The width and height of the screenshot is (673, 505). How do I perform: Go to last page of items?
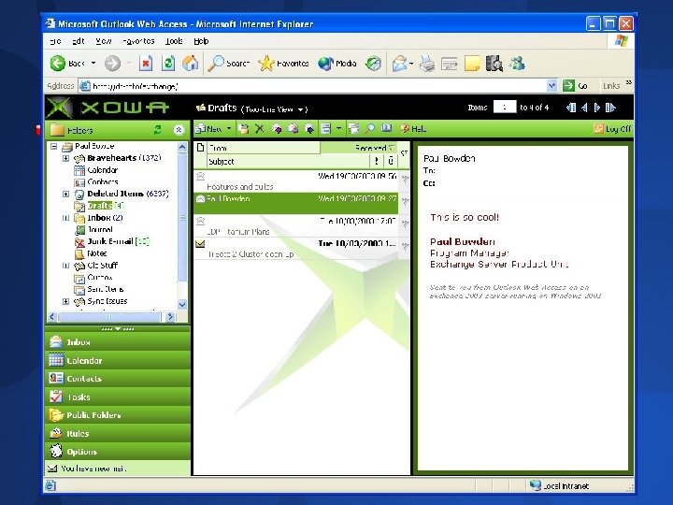[x=610, y=108]
